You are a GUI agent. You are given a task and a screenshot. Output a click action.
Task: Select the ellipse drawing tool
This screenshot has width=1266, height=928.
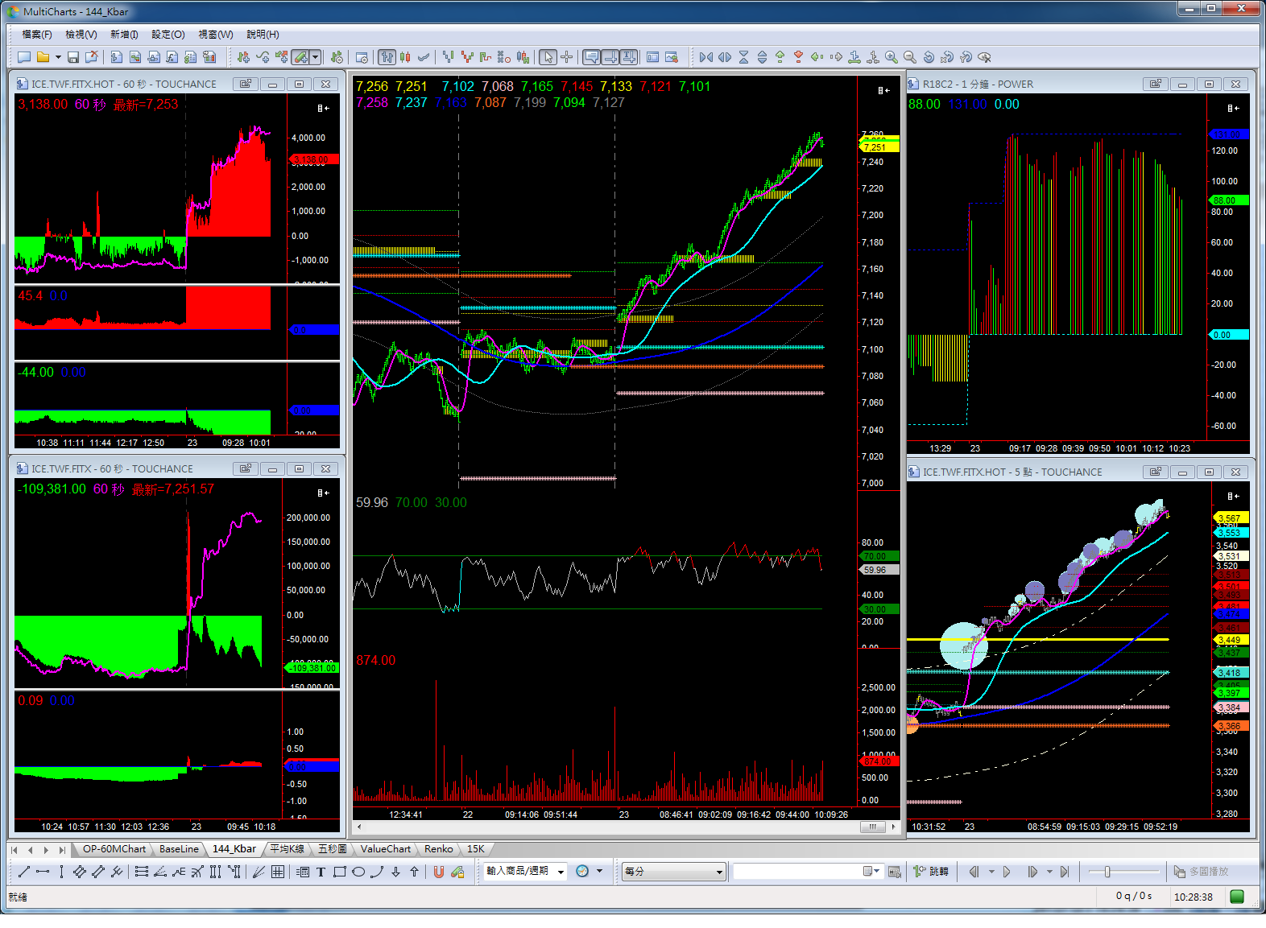coord(358,872)
